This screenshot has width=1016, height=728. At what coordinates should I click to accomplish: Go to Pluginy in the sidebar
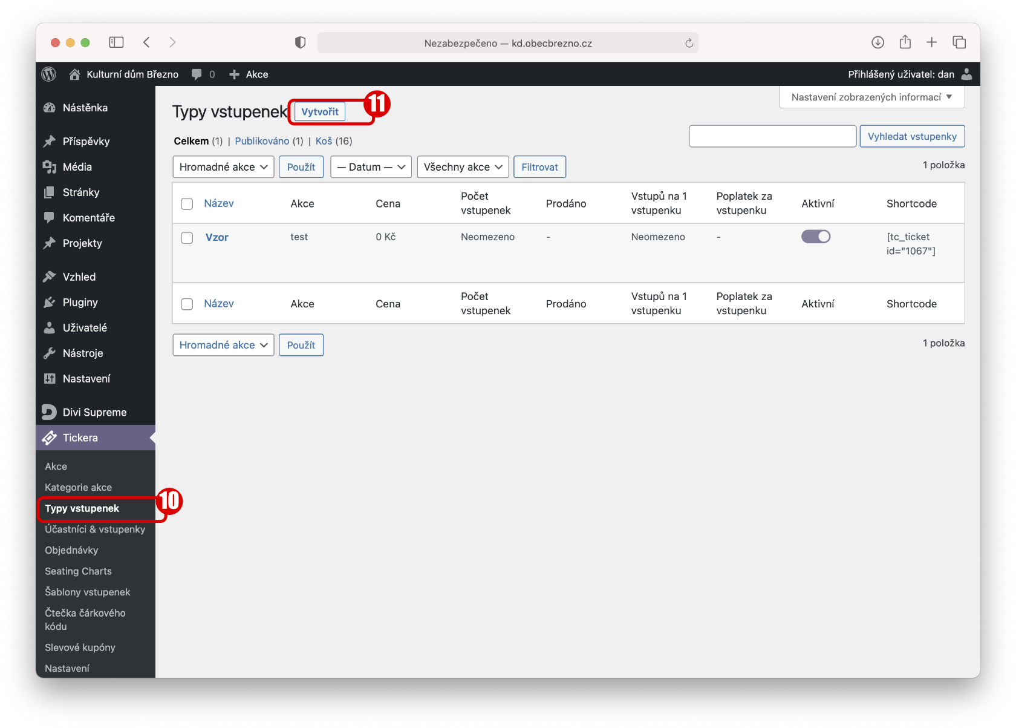(80, 303)
